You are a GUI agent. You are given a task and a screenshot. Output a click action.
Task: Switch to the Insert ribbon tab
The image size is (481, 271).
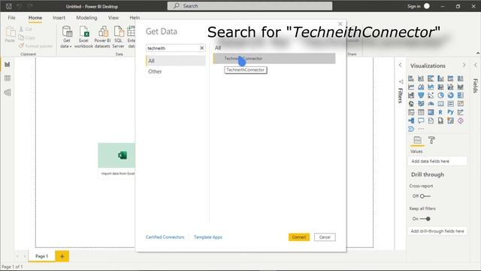[59, 18]
